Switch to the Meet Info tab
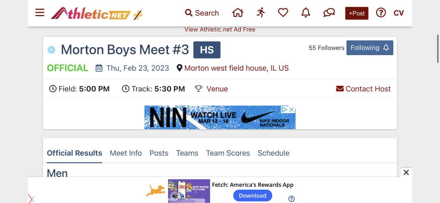 pos(126,153)
